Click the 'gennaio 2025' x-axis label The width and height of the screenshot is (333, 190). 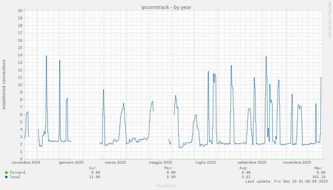click(71, 163)
